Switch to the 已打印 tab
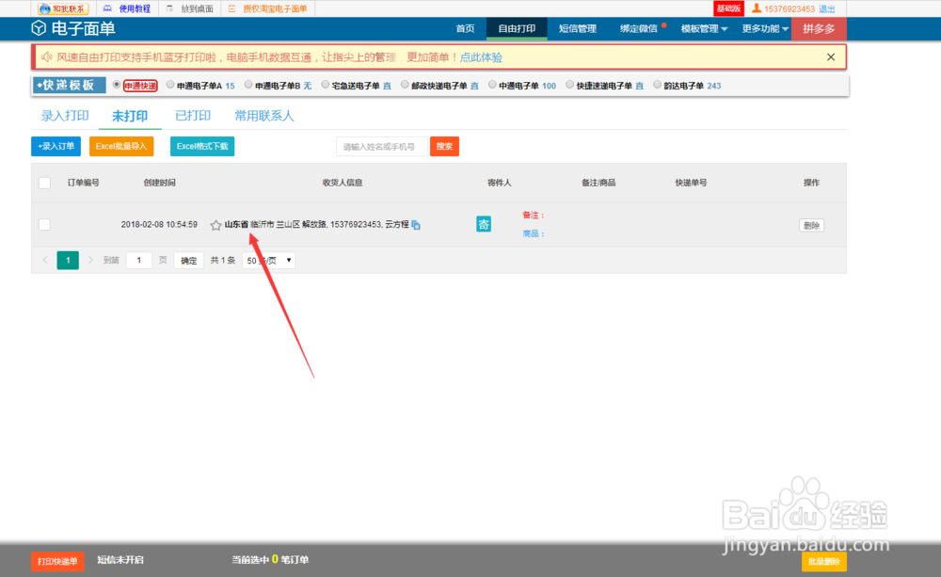941x577 pixels. (193, 116)
